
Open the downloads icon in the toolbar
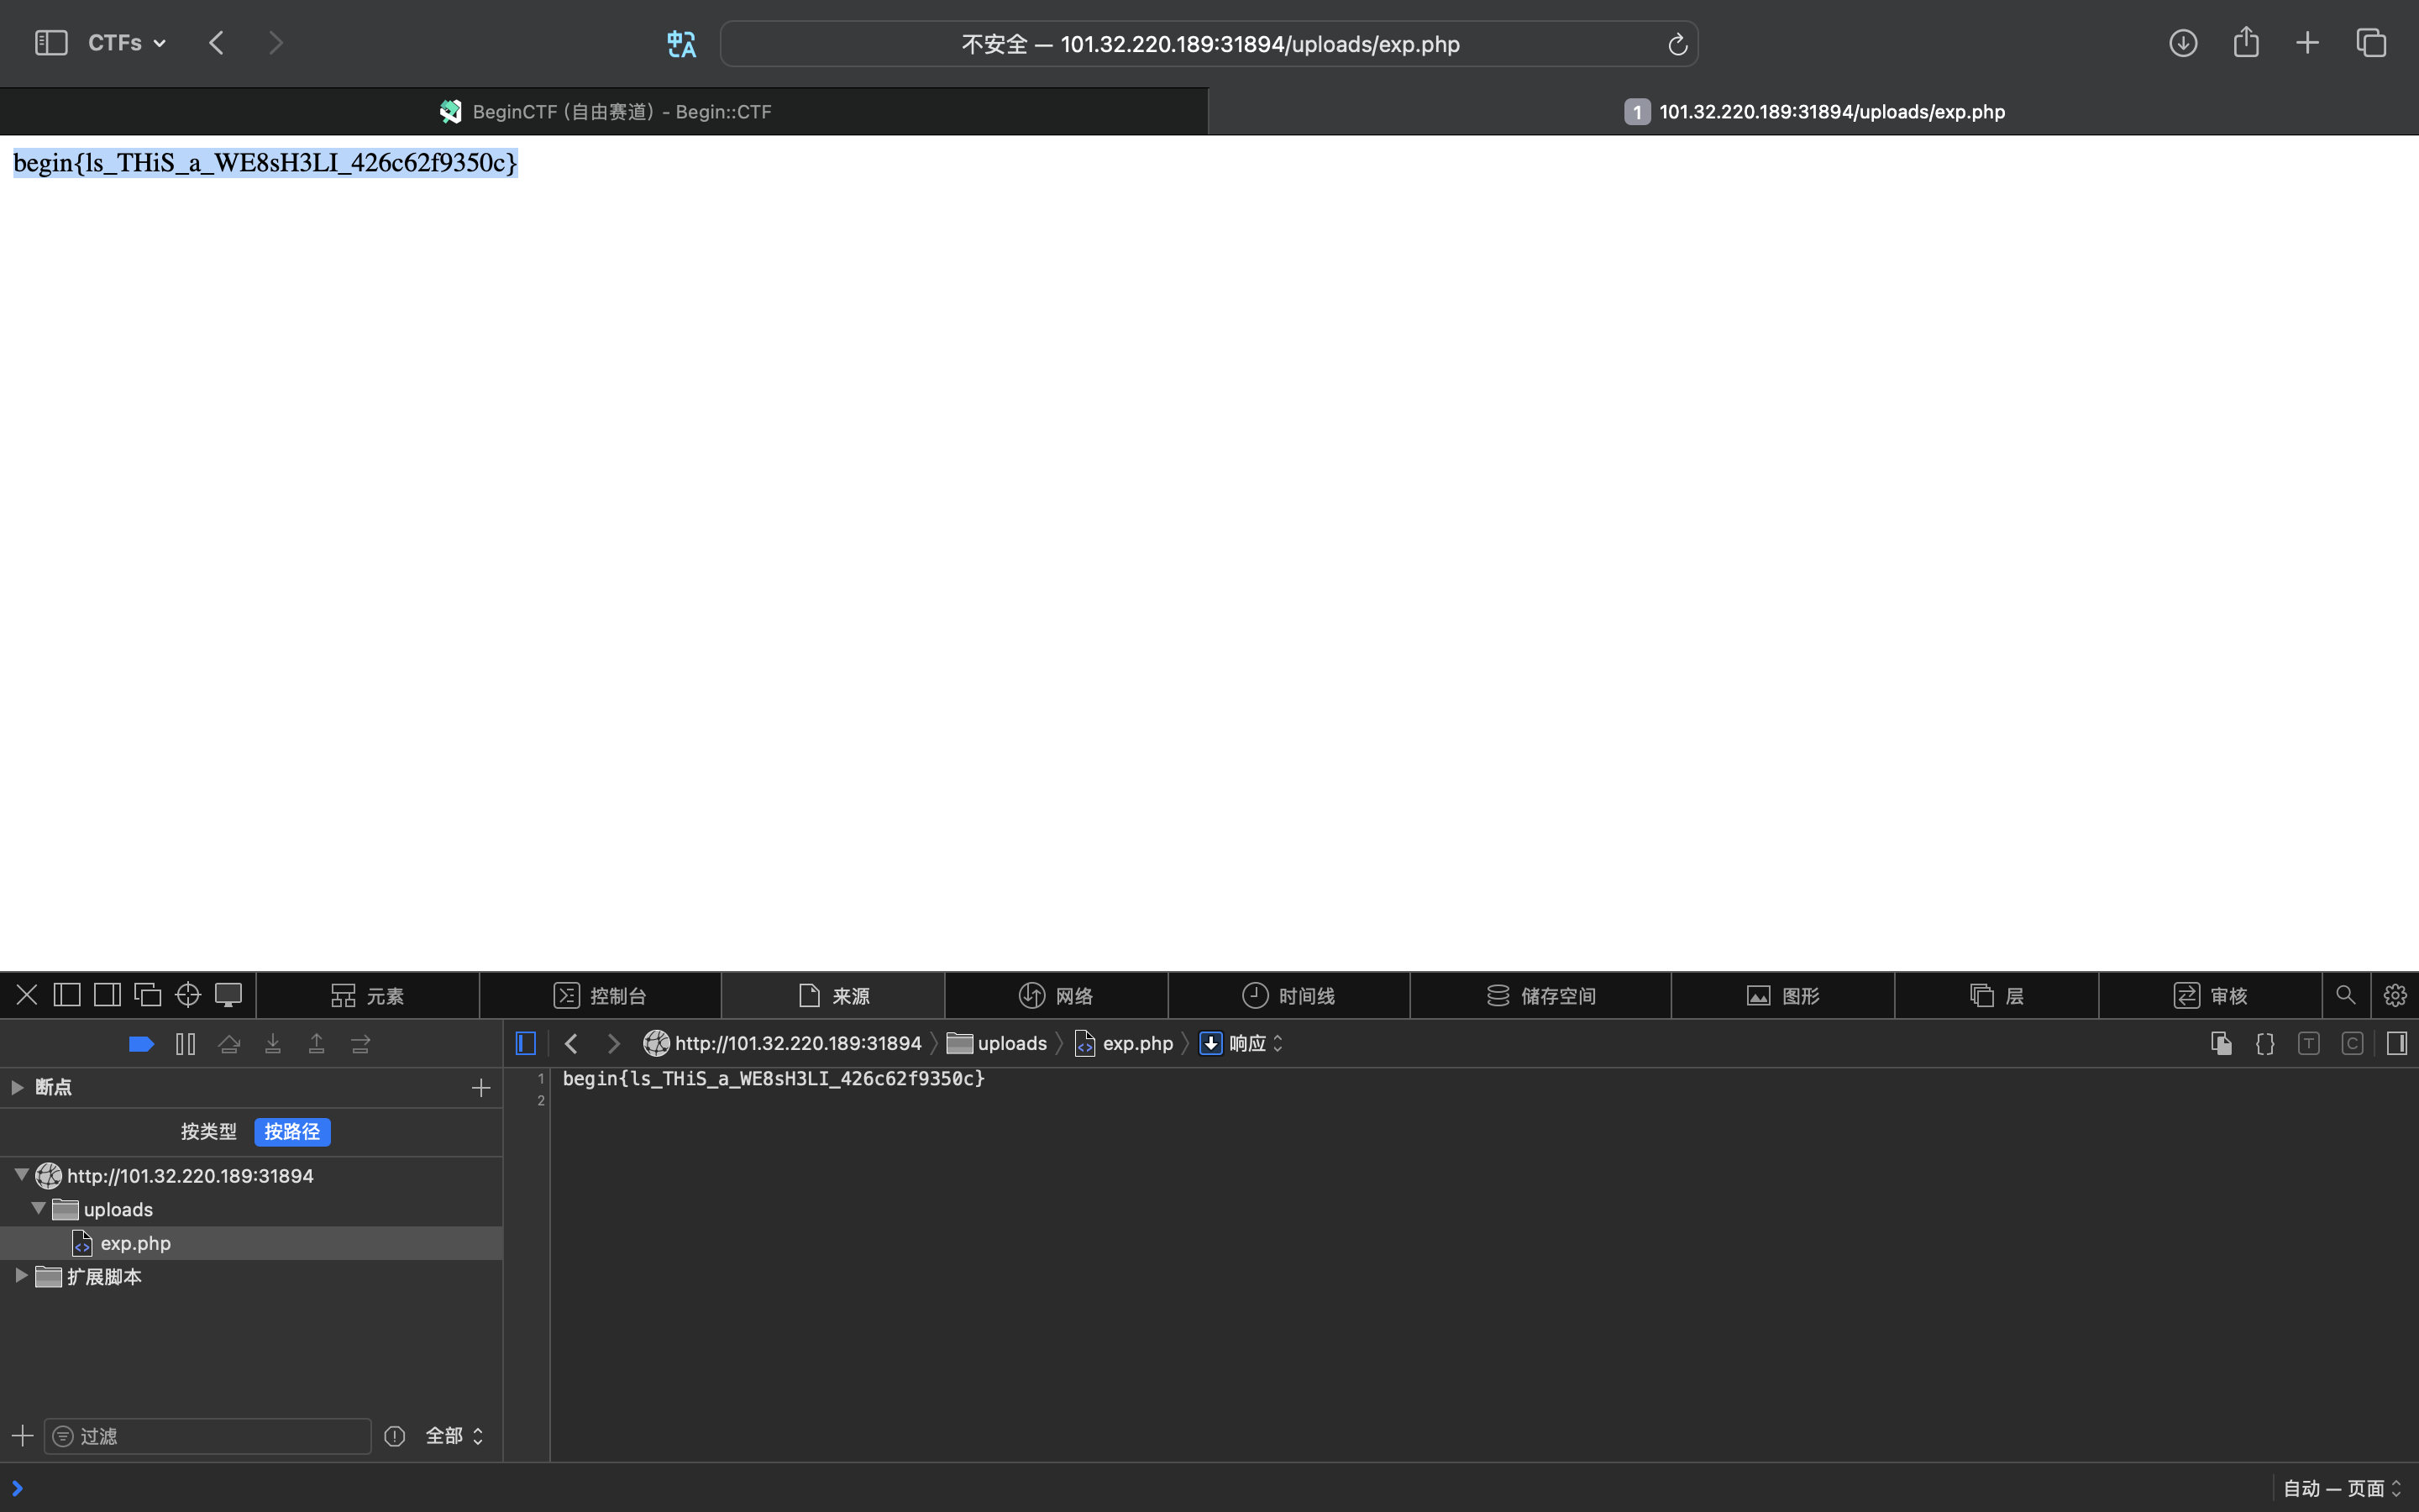[2182, 43]
